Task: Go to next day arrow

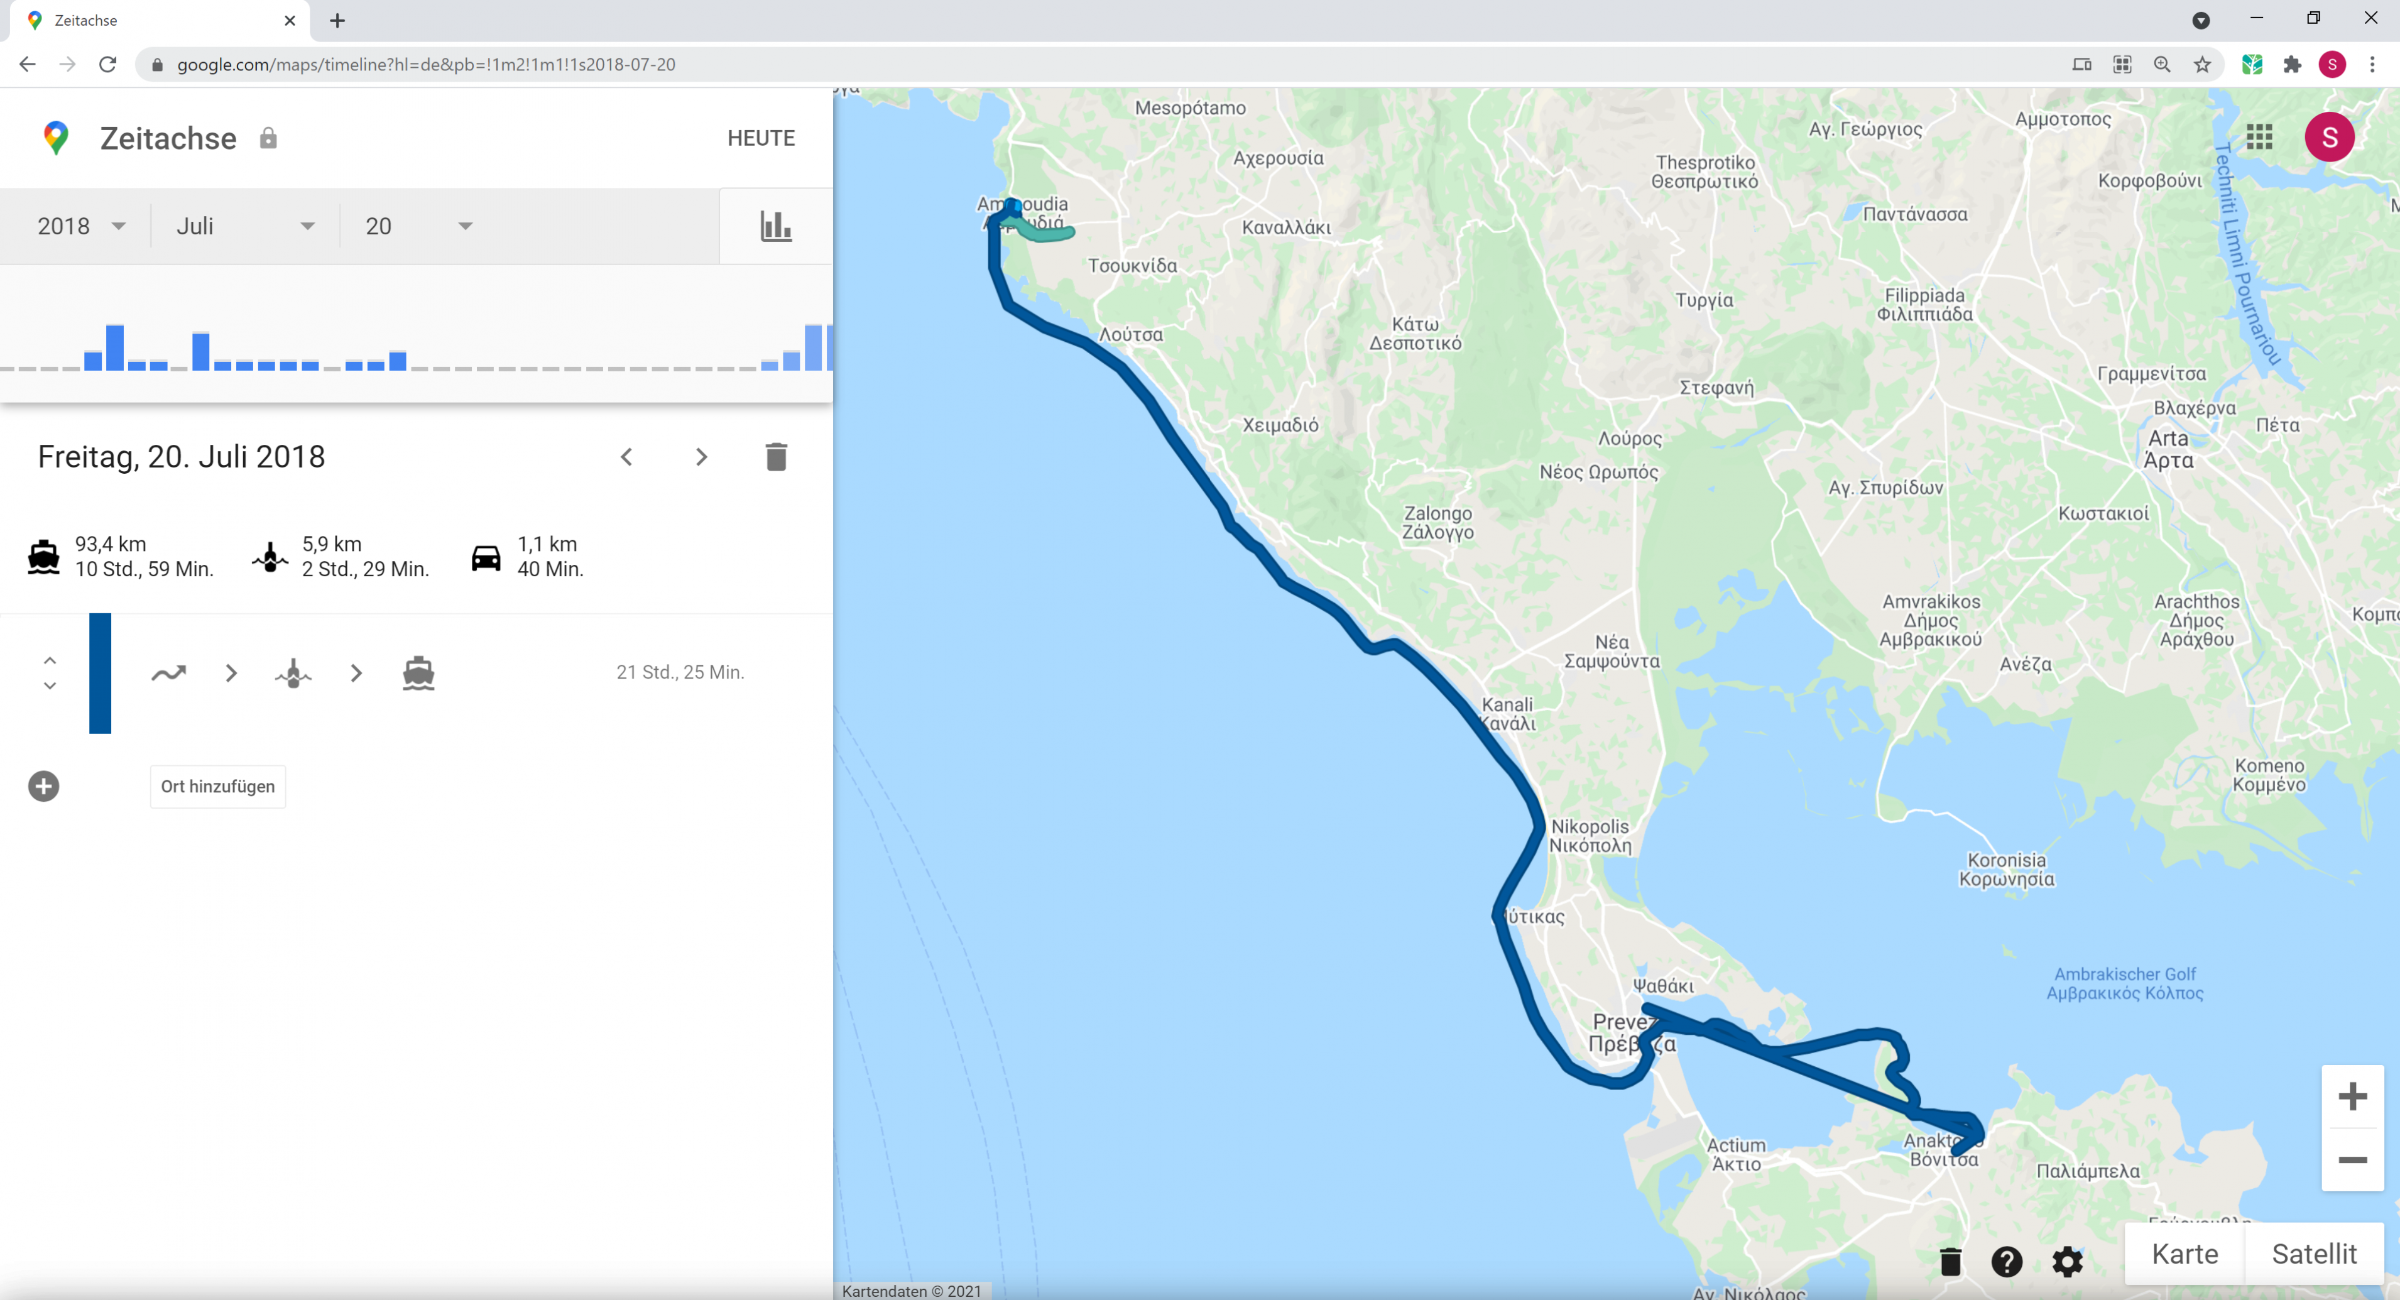Action: pyautogui.click(x=701, y=457)
